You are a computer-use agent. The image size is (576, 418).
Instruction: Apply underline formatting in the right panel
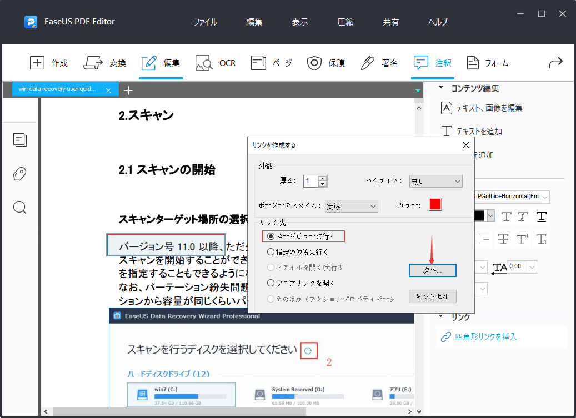point(541,217)
